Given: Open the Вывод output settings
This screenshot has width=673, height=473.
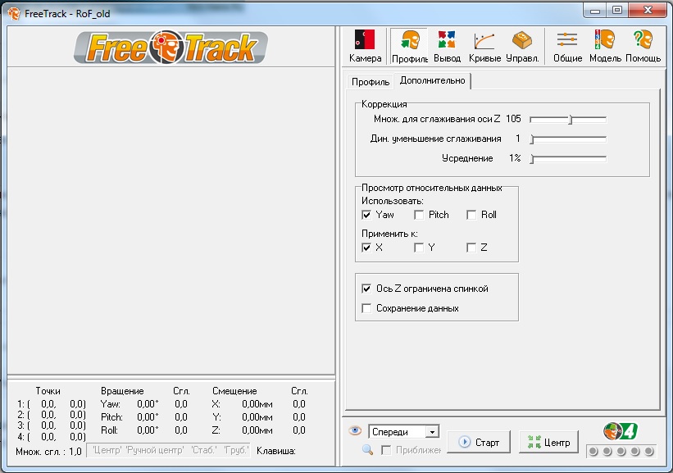Looking at the screenshot, I should point(447,47).
